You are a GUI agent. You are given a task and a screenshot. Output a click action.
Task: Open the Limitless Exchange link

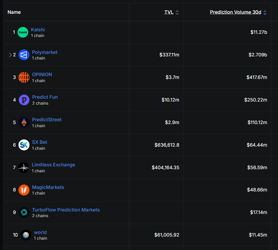(x=53, y=164)
